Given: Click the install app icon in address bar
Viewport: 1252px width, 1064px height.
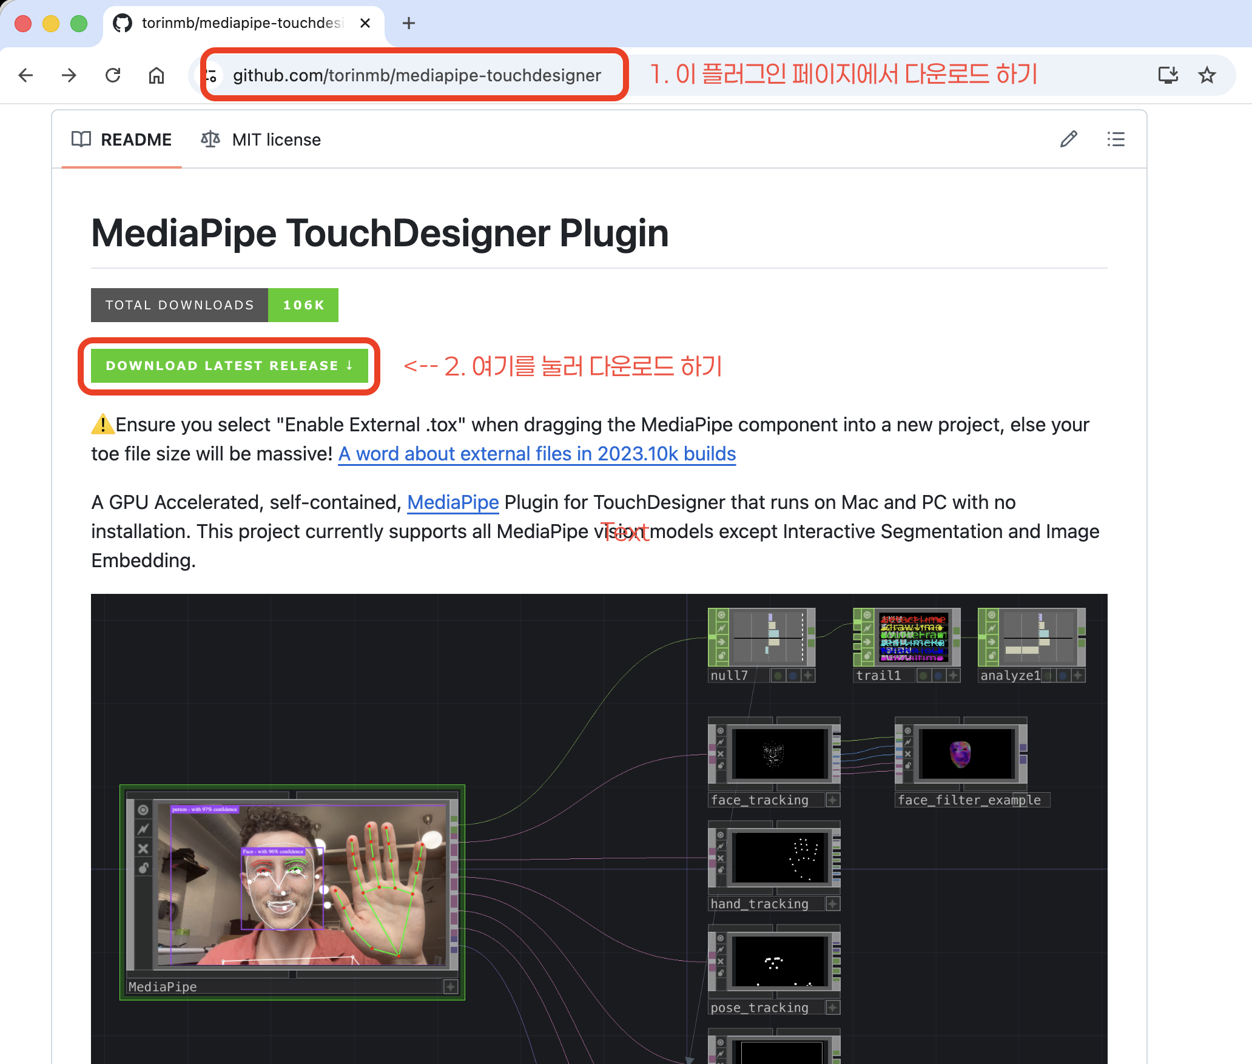Looking at the screenshot, I should pos(1168,75).
